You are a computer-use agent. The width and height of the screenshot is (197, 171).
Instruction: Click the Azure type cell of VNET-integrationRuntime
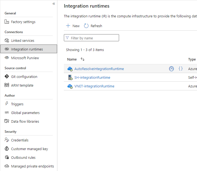(x=192, y=86)
